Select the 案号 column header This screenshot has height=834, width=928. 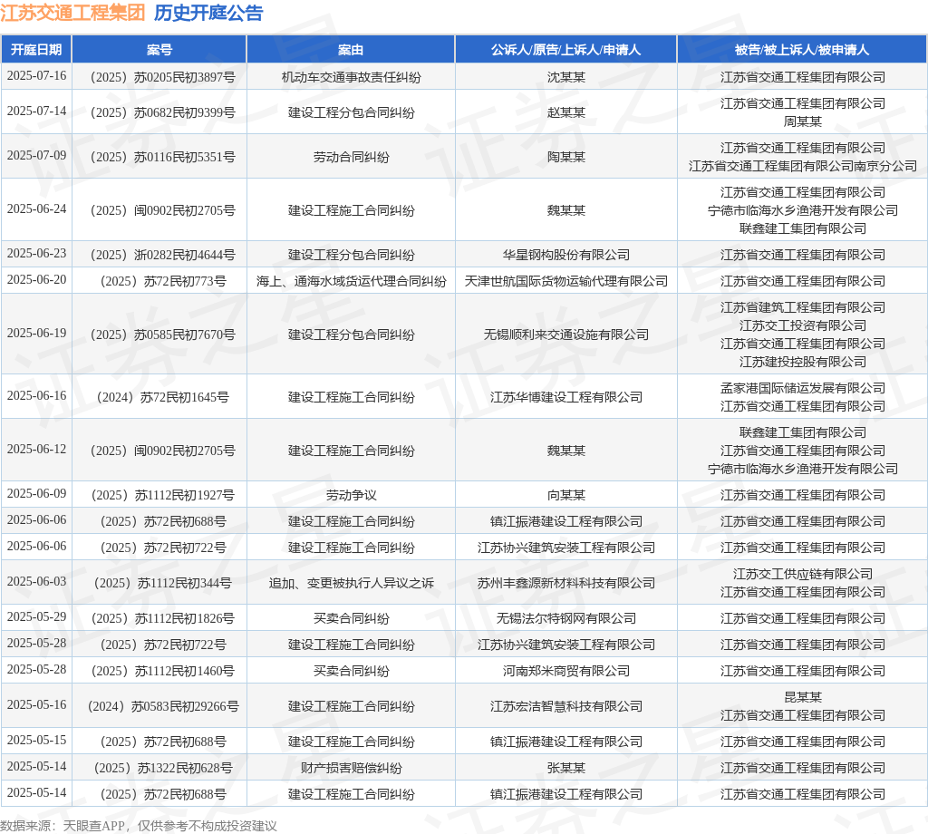159,50
